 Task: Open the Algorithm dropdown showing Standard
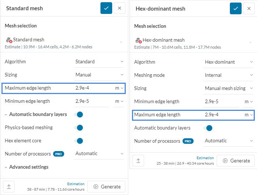tap(99, 61)
